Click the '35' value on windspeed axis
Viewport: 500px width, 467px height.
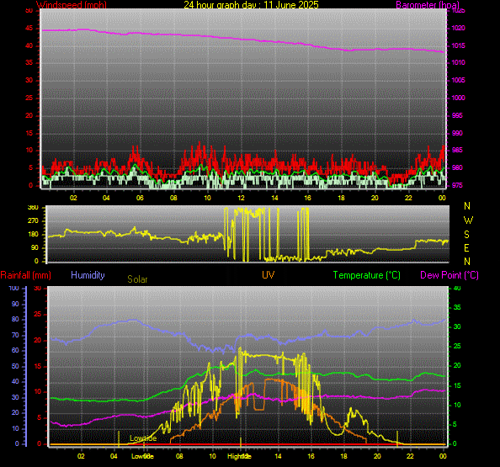point(29,62)
